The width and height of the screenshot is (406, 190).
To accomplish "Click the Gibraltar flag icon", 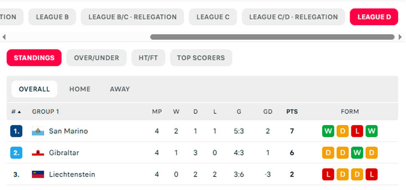I will [x=38, y=153].
